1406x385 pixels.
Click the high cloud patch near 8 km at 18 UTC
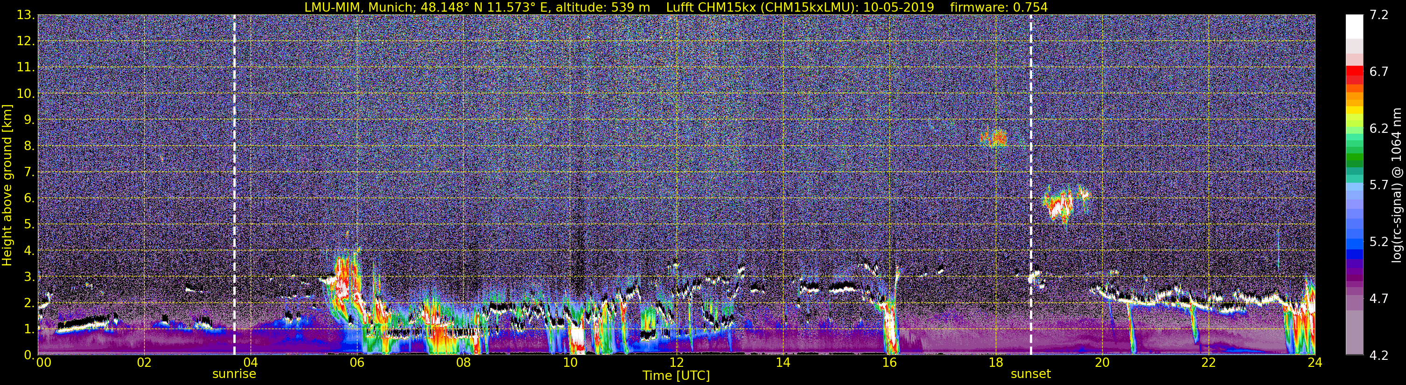pos(994,138)
